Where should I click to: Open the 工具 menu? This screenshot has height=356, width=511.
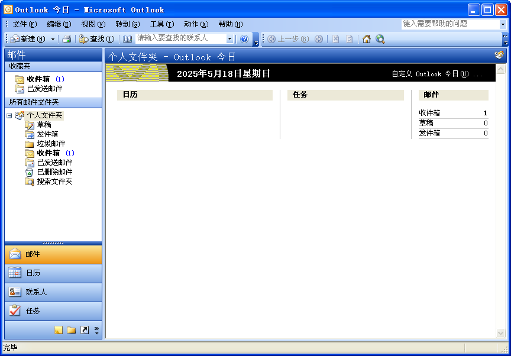162,24
